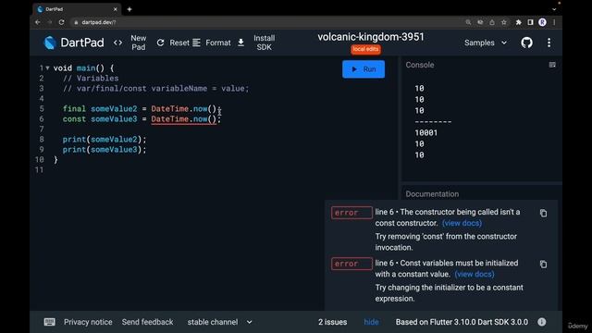This screenshot has height=333, width=592.
Task: Click the eye privacy icon in the address bar
Action: pos(480,22)
